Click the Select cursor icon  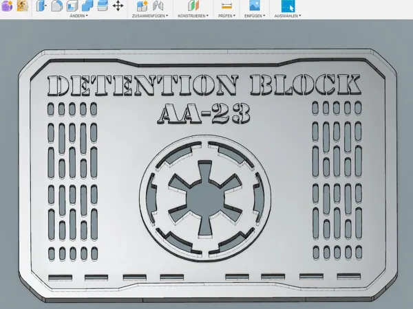[288, 5]
